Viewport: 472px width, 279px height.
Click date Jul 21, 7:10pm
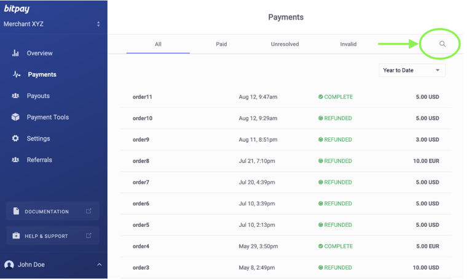click(257, 161)
